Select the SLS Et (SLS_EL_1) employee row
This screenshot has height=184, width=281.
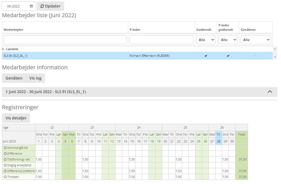[x=64, y=56]
